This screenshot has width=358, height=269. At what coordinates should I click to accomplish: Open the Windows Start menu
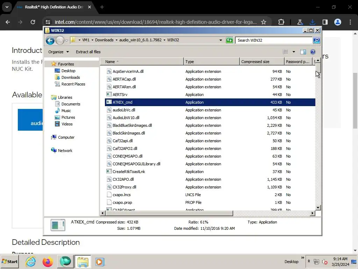tap(9, 261)
